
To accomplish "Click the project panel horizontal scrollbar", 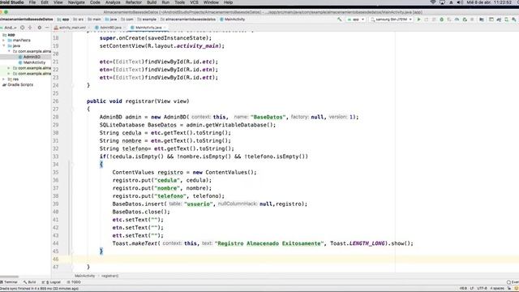I will click(9, 277).
